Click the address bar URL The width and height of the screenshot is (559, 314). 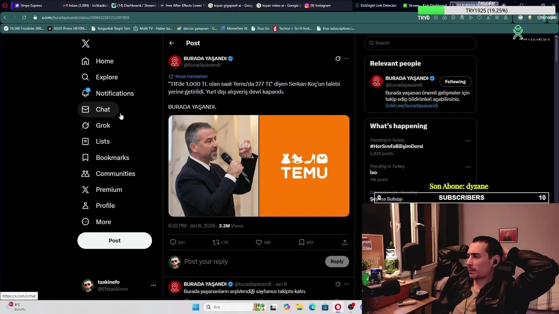[85, 17]
